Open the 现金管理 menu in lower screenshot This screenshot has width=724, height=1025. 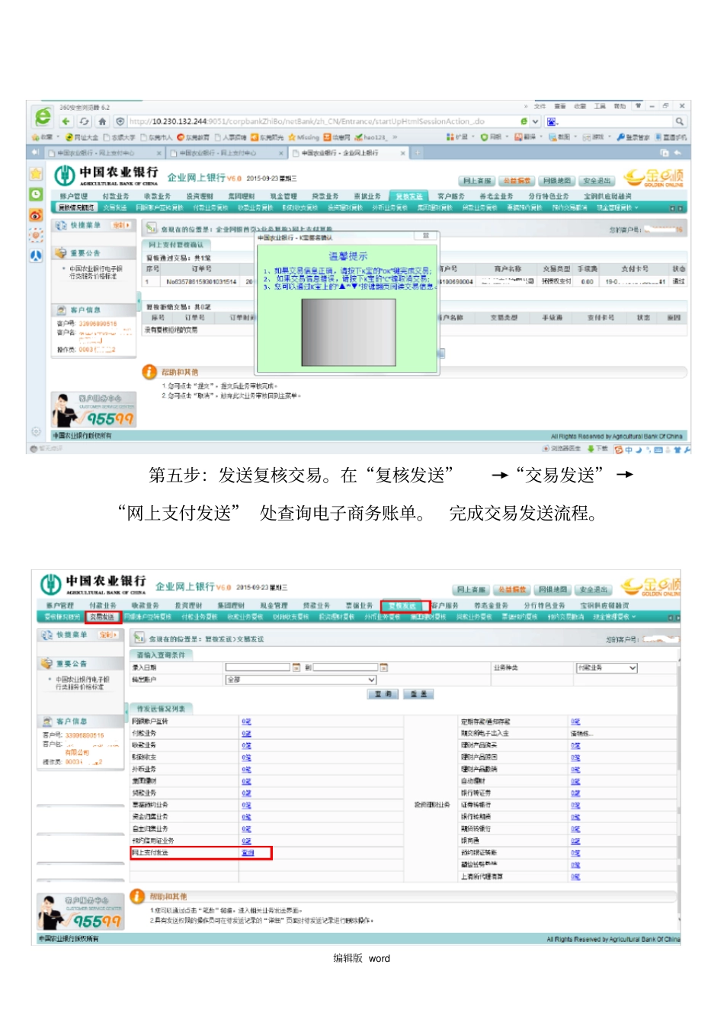(274, 606)
